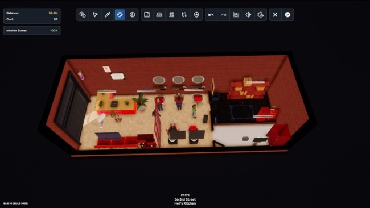Activate the eyedropper tool
The image size is (370, 208).
point(108,15)
